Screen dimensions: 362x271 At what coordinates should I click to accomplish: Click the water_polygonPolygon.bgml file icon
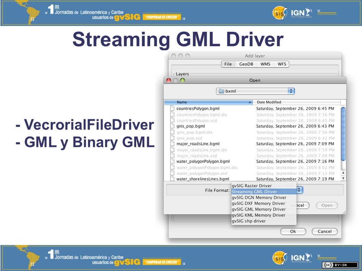tap(172, 161)
